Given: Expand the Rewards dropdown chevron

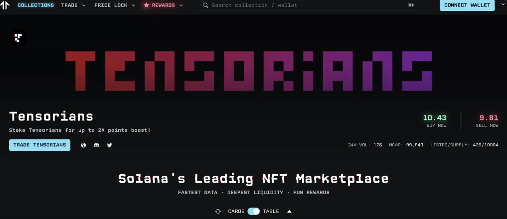Looking at the screenshot, I should [x=181, y=5].
